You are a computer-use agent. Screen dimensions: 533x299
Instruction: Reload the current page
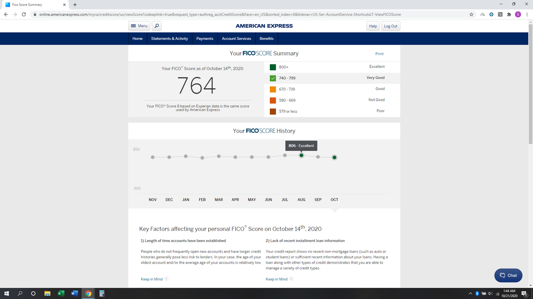click(x=24, y=14)
